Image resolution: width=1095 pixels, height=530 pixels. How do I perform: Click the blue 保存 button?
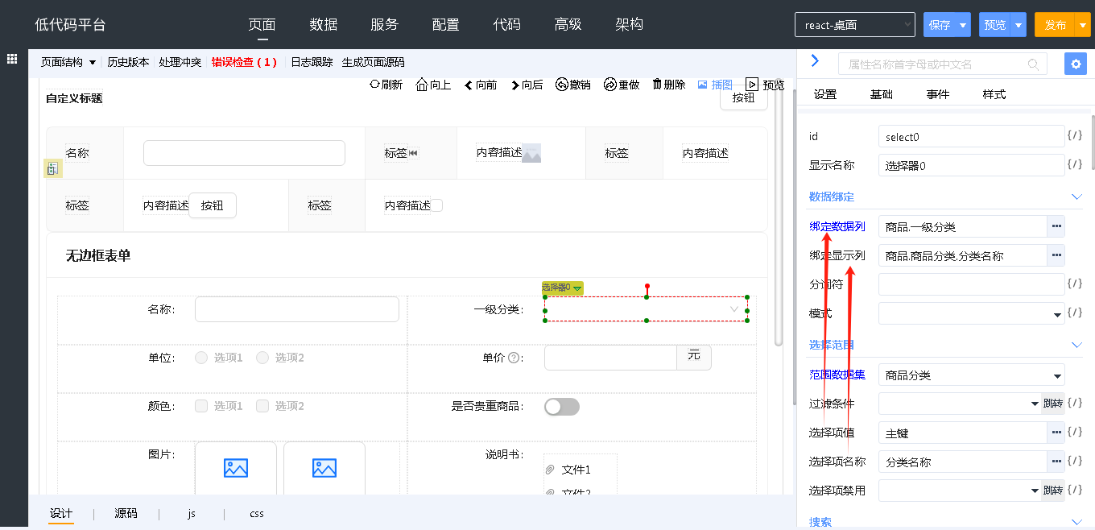(940, 25)
